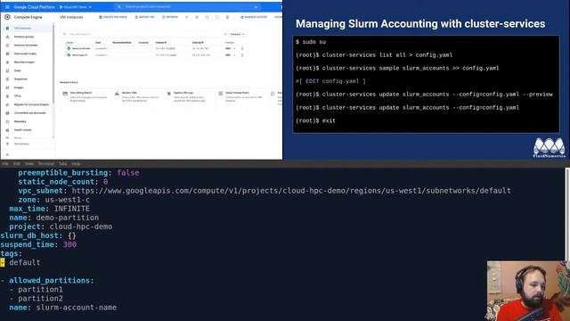Open the File menu in terminal
Image resolution: width=570 pixels, height=321 pixels.
coord(5,164)
